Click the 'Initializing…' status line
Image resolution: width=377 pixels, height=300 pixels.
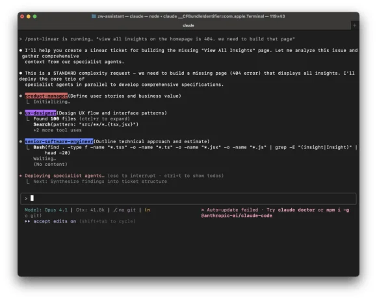click(52, 102)
